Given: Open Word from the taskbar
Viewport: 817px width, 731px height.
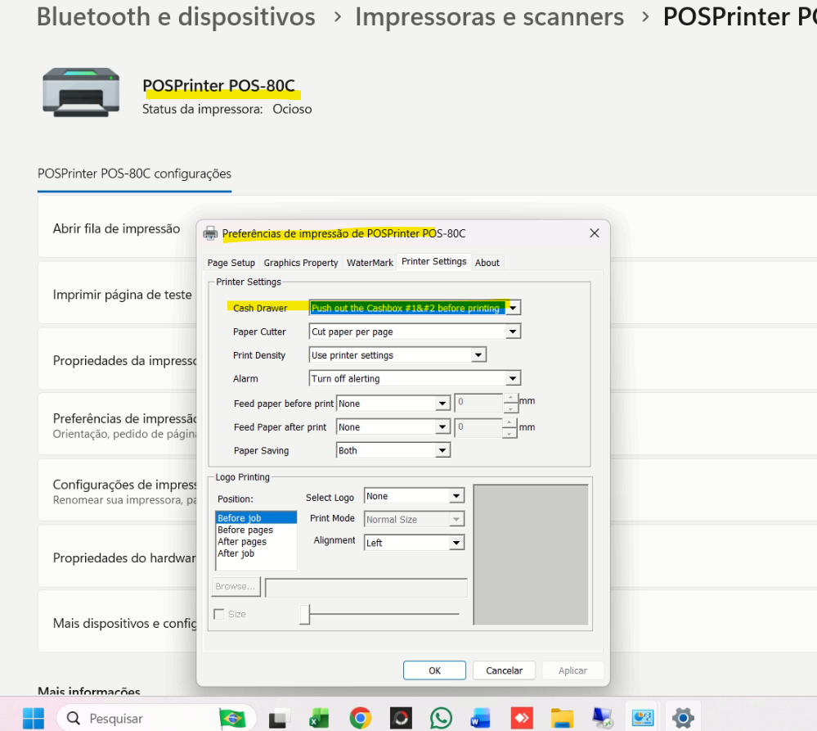Looking at the screenshot, I should (x=480, y=718).
